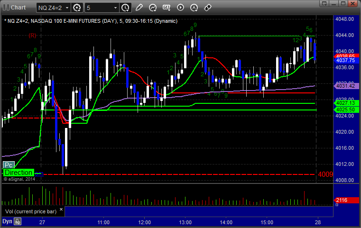The height and width of the screenshot is (228, 361).
Task: Open the time template clock menu
Action: click(126, 8)
